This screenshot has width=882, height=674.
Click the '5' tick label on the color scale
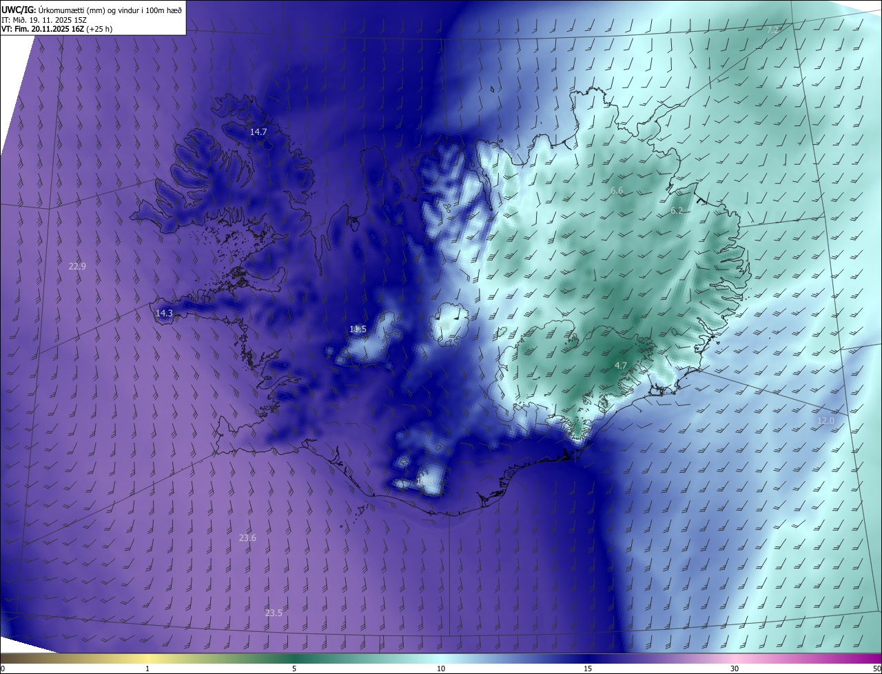click(294, 668)
